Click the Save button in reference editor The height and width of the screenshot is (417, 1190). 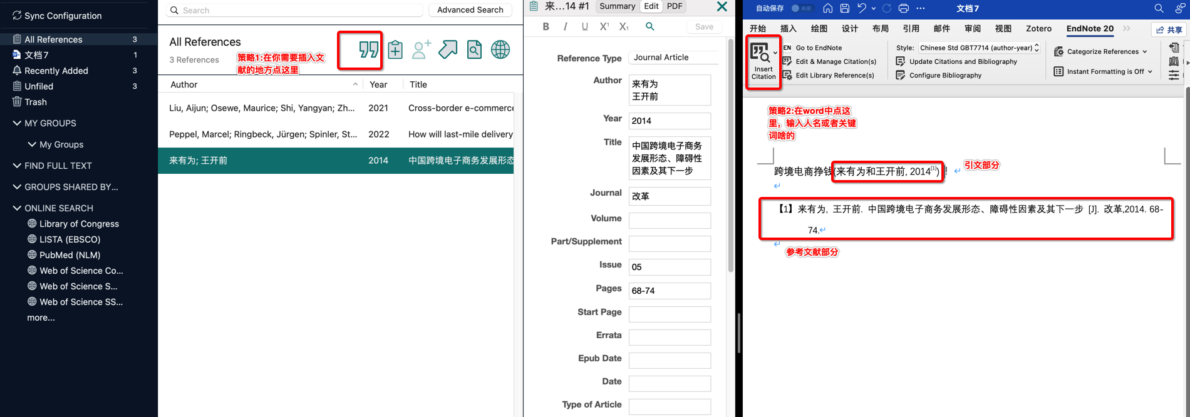[704, 26]
